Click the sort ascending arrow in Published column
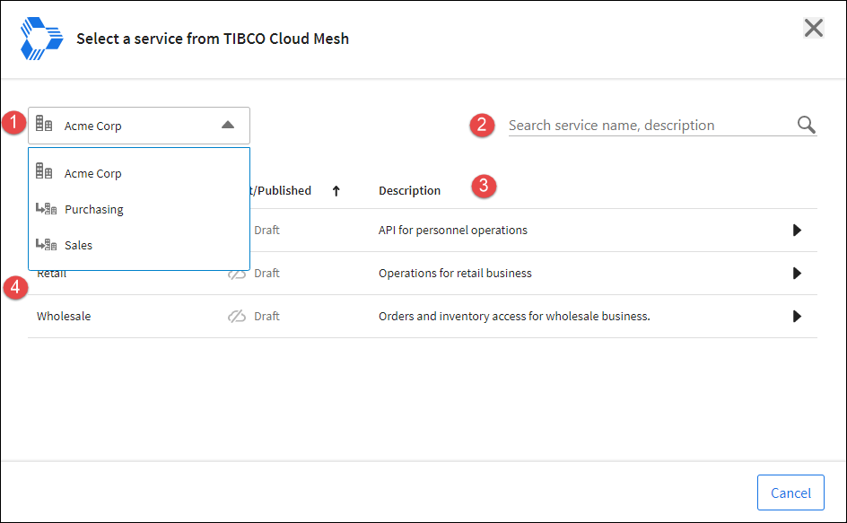 point(336,190)
